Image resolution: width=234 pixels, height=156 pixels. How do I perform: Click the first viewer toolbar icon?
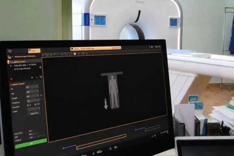pos(43,55)
